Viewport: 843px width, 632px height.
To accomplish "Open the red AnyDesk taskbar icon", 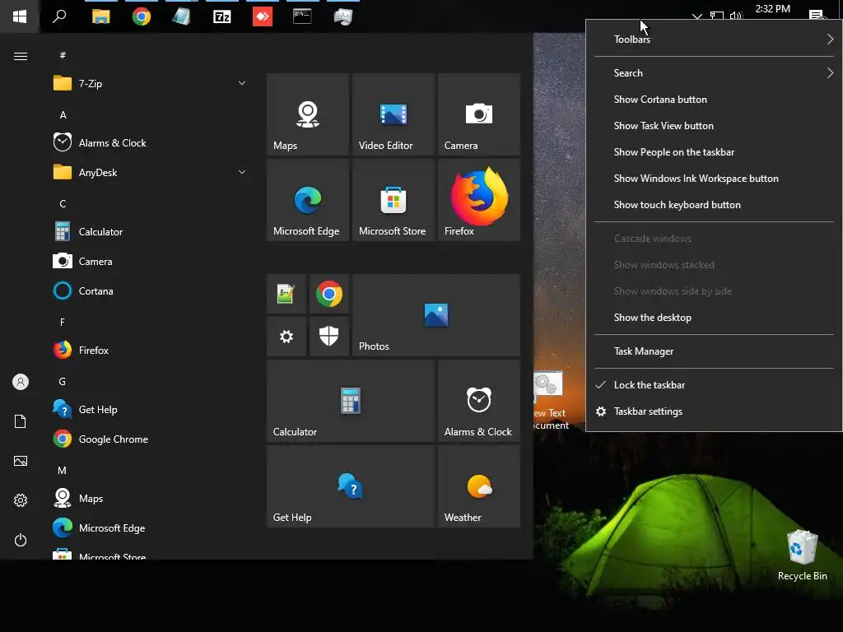I will click(263, 16).
